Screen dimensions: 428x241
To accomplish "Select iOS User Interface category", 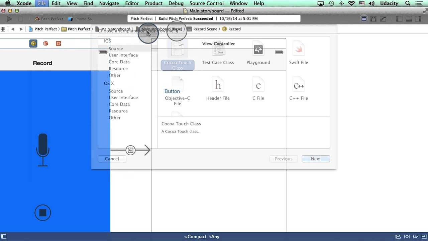I will coord(123,55).
